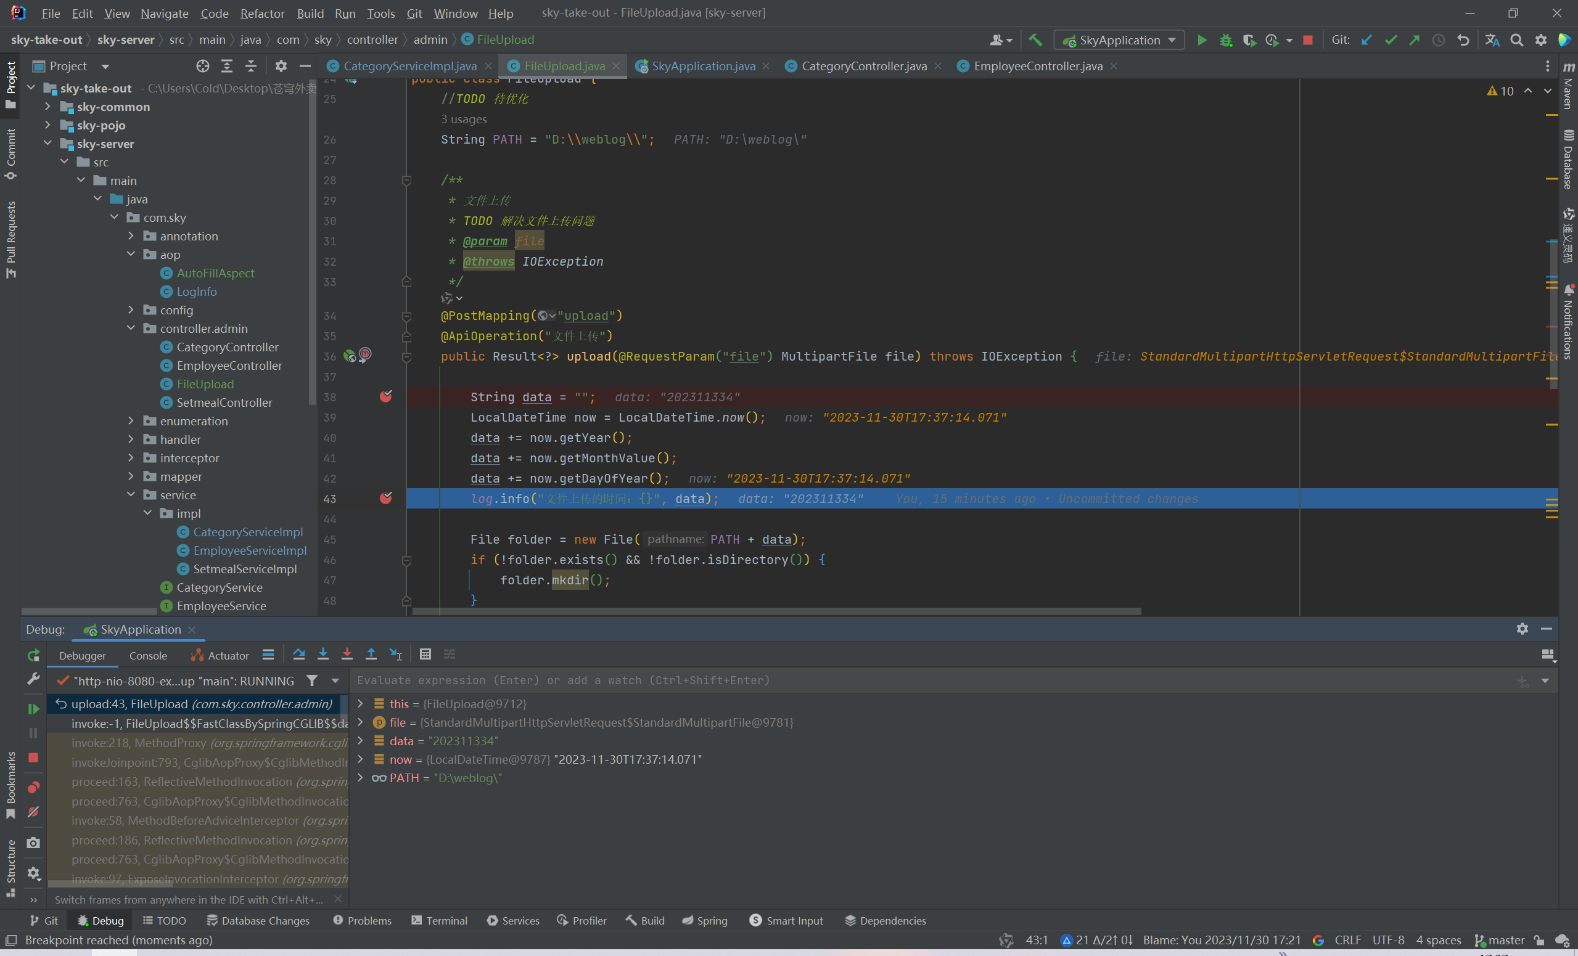Toggle the breakpoint on line 43
This screenshot has width=1578, height=956.
coord(385,498)
